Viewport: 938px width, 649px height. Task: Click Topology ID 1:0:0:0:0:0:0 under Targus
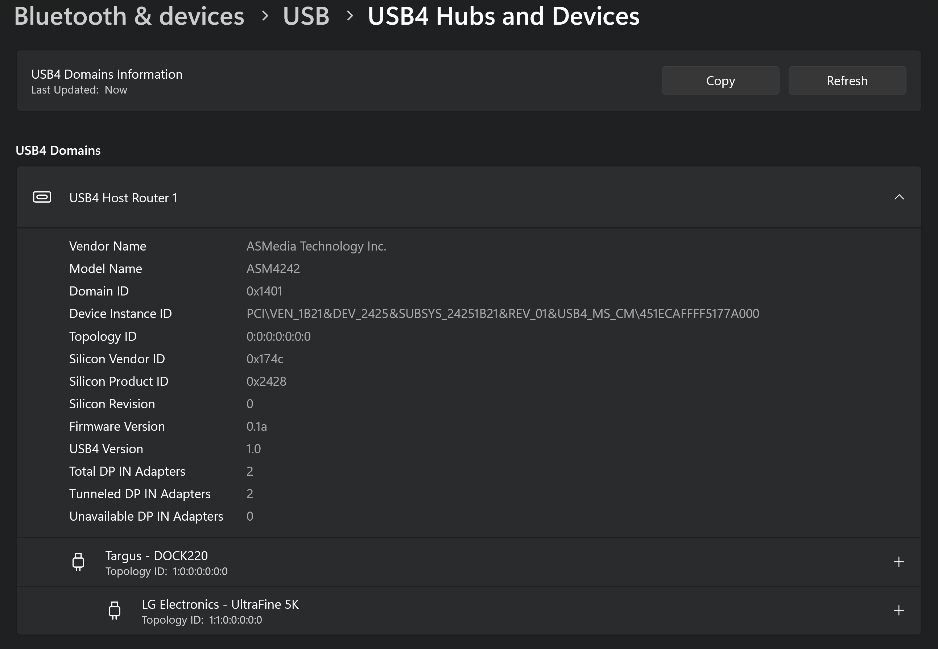166,571
